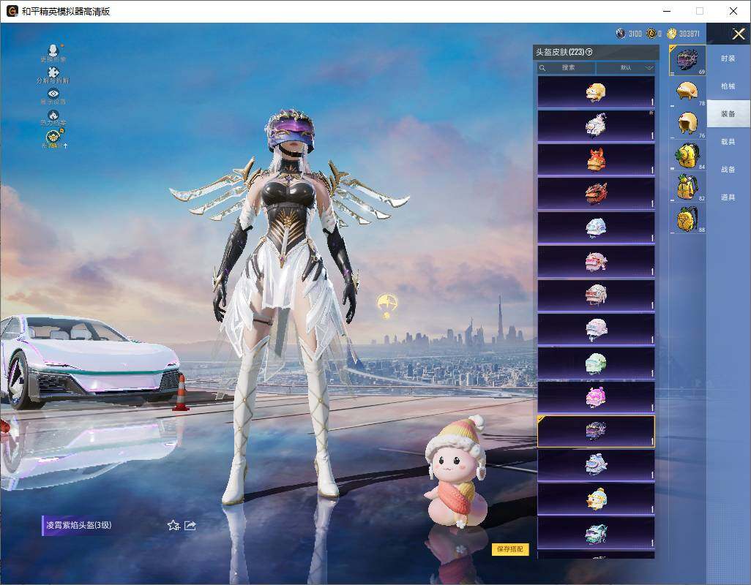The image size is (751, 585).
Task: Switch to the 载具 tab
Action: point(728,142)
